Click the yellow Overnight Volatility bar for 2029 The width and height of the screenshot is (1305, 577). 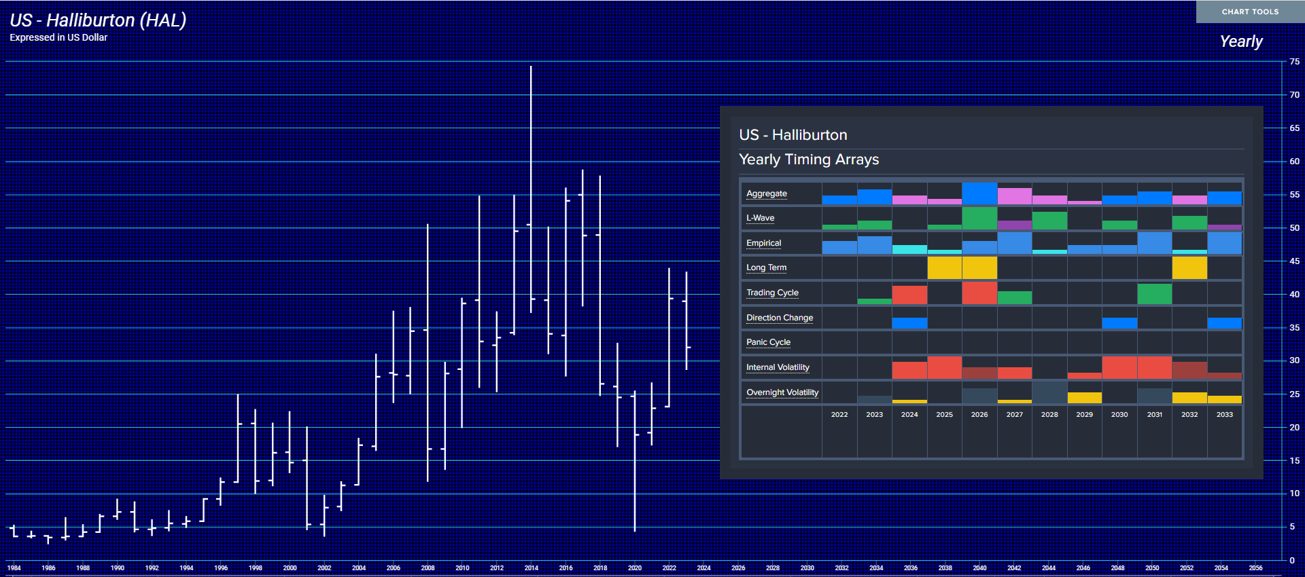(x=1085, y=398)
